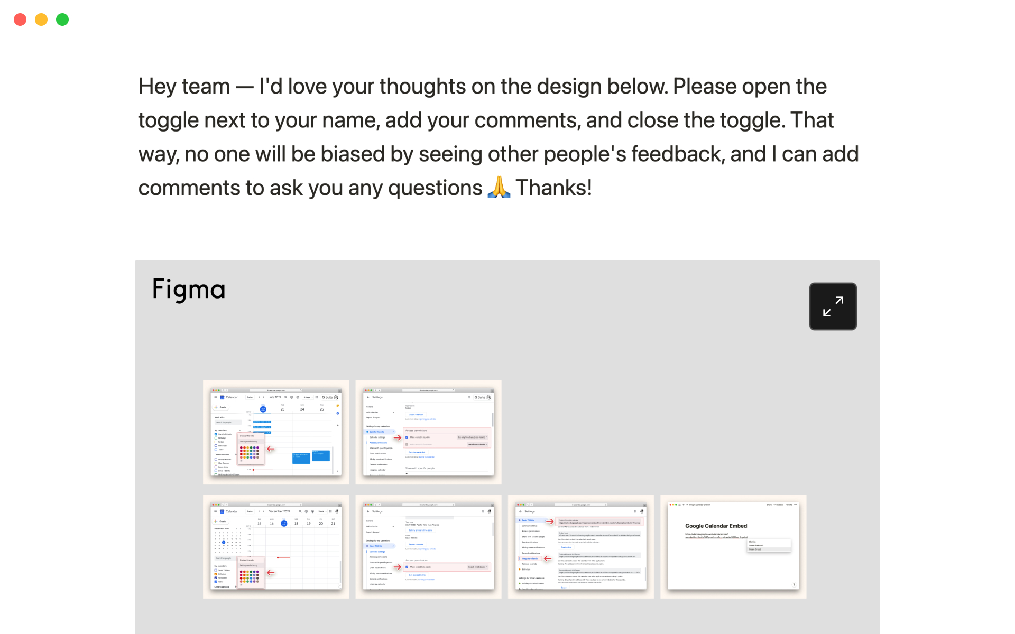Viewport: 1015px width, 634px height.
Task: Click the red close window button
Action: coord(20,20)
